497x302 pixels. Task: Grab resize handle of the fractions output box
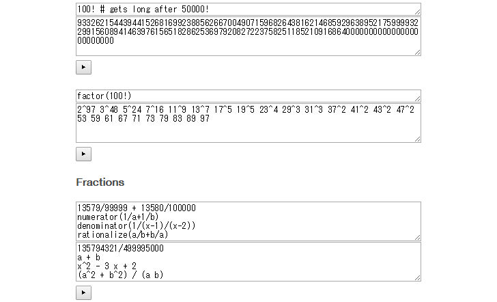tap(417, 277)
